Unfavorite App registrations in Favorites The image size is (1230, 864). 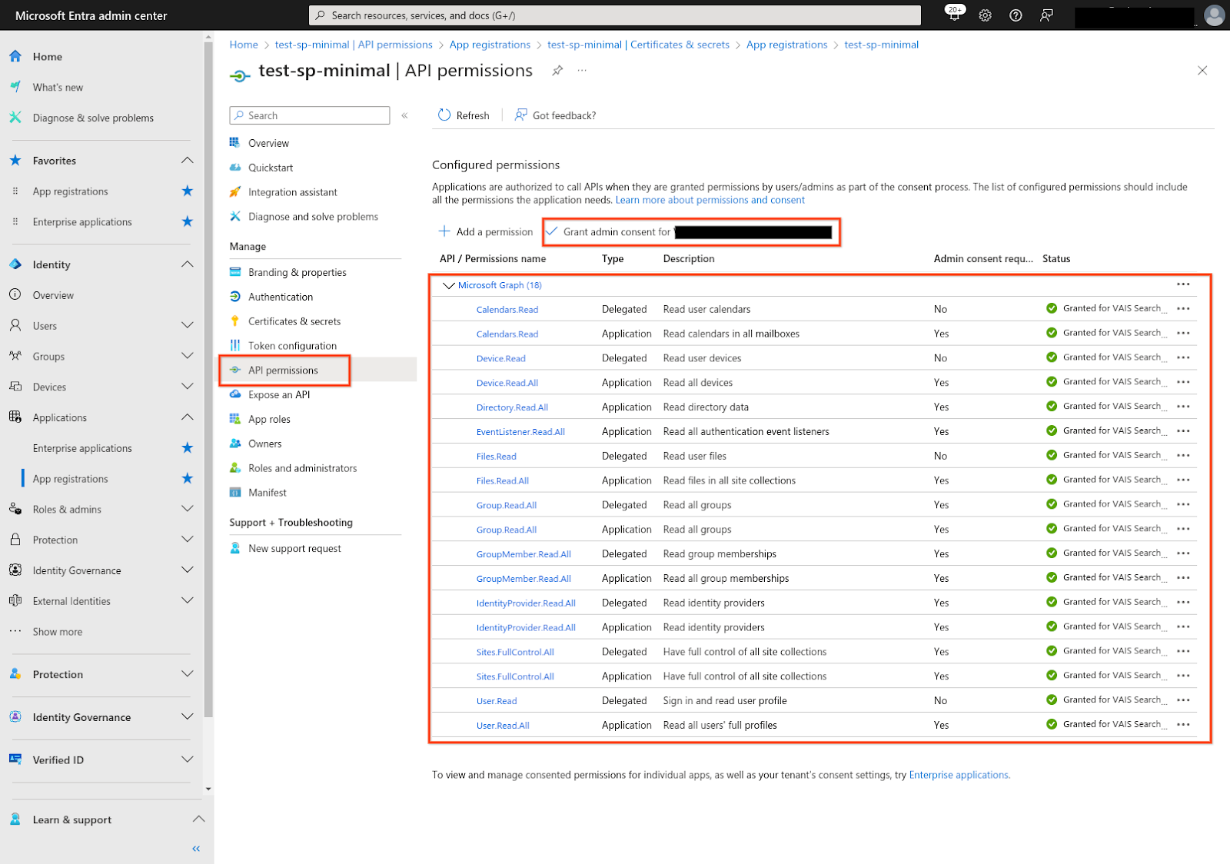tap(187, 191)
